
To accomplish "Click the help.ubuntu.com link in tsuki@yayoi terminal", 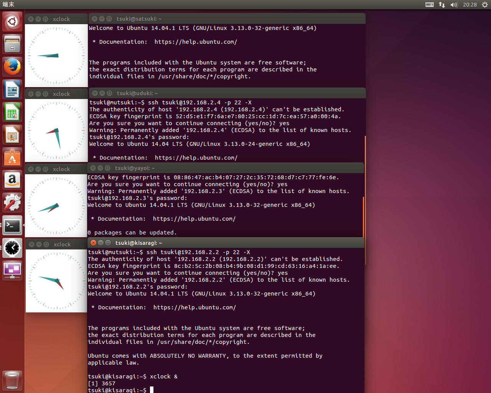I will [194, 219].
